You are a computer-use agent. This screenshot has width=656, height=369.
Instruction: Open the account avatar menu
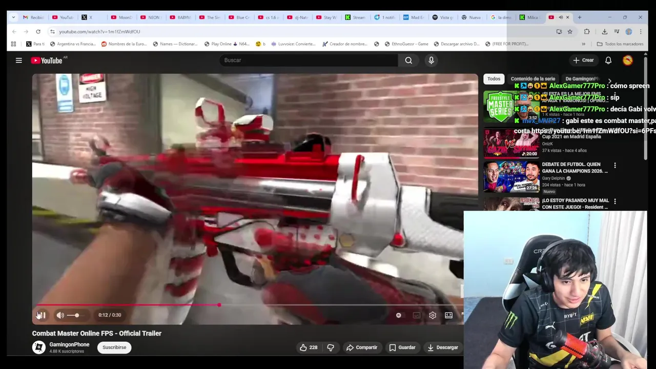pos(628,60)
